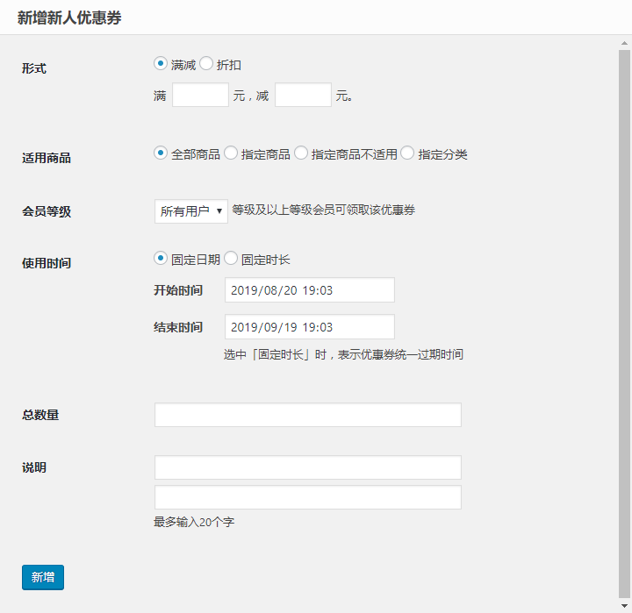Click the 开始时间 date field
Viewport: 632px width, 613px height.
click(309, 290)
